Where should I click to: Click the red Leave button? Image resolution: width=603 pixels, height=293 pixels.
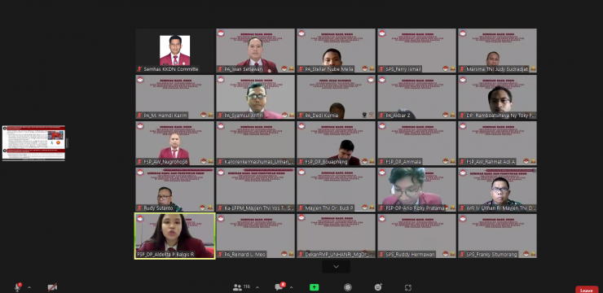(587, 291)
